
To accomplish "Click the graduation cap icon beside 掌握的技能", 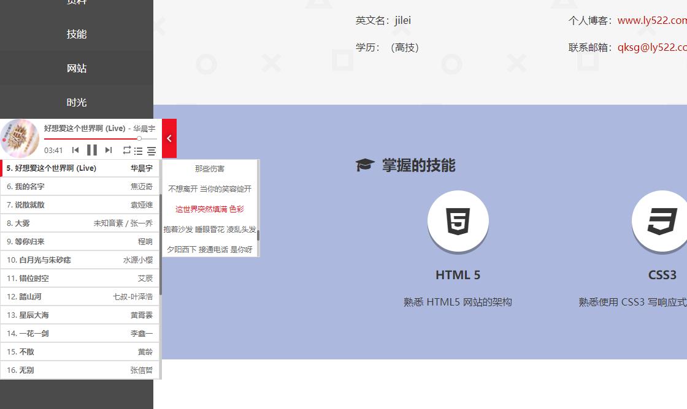I will 366,164.
